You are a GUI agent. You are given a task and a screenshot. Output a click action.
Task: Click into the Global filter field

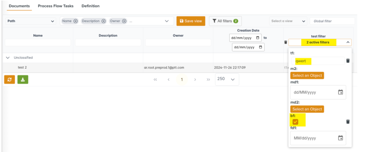coord(332,21)
